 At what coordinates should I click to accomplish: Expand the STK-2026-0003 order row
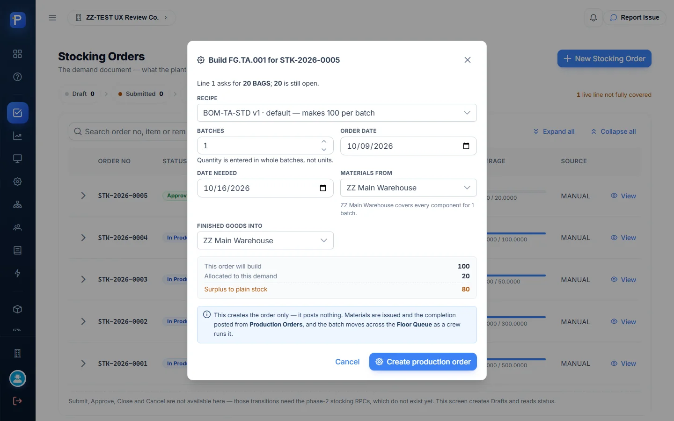click(x=83, y=279)
